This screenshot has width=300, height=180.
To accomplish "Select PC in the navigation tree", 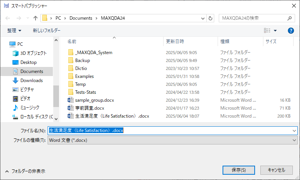I will coord(20,44).
